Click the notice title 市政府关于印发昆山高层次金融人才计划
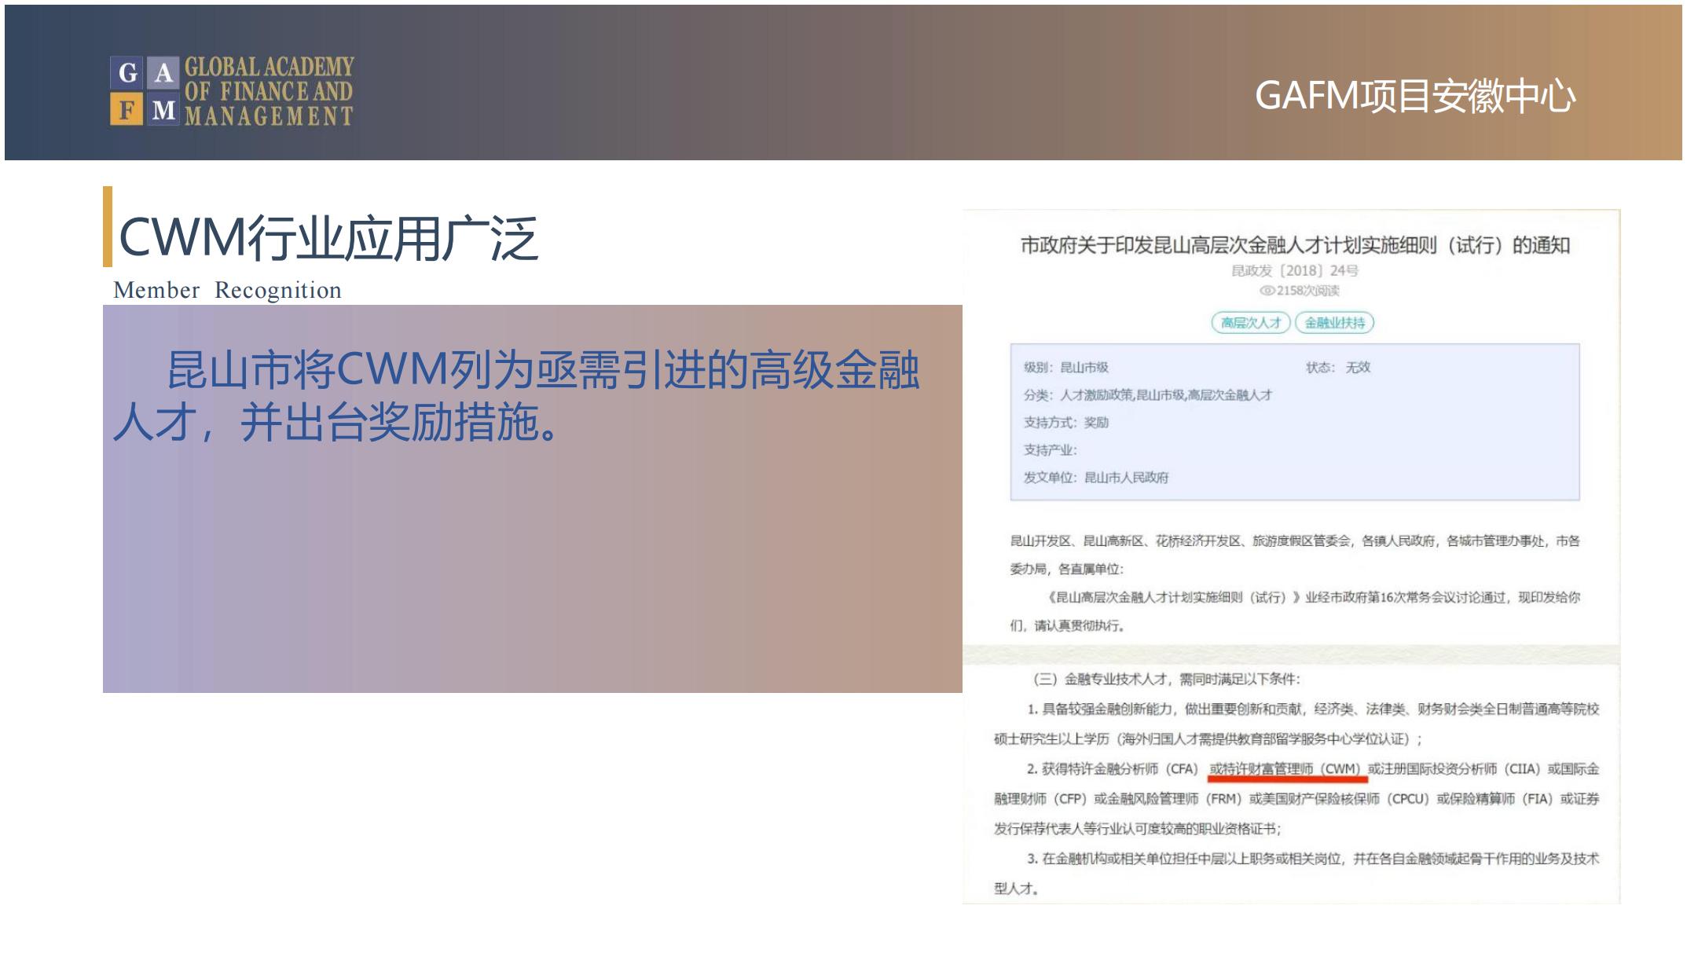Viewport: 1687px width, 953px height. pos(1295,246)
